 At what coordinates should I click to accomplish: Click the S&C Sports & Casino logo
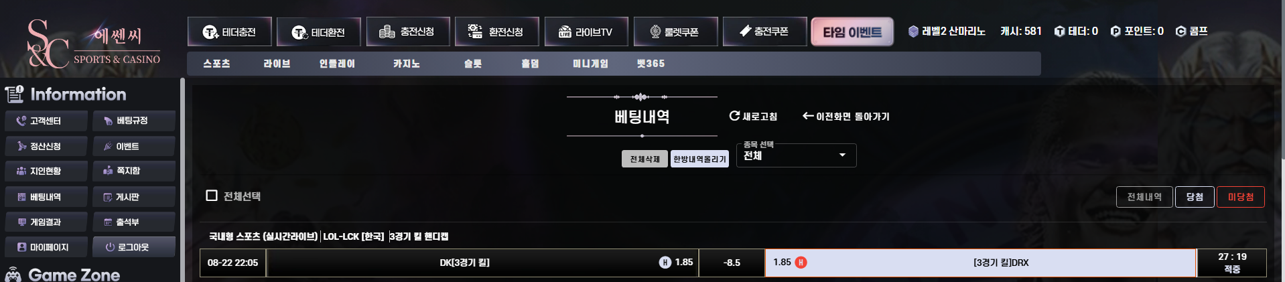click(94, 43)
